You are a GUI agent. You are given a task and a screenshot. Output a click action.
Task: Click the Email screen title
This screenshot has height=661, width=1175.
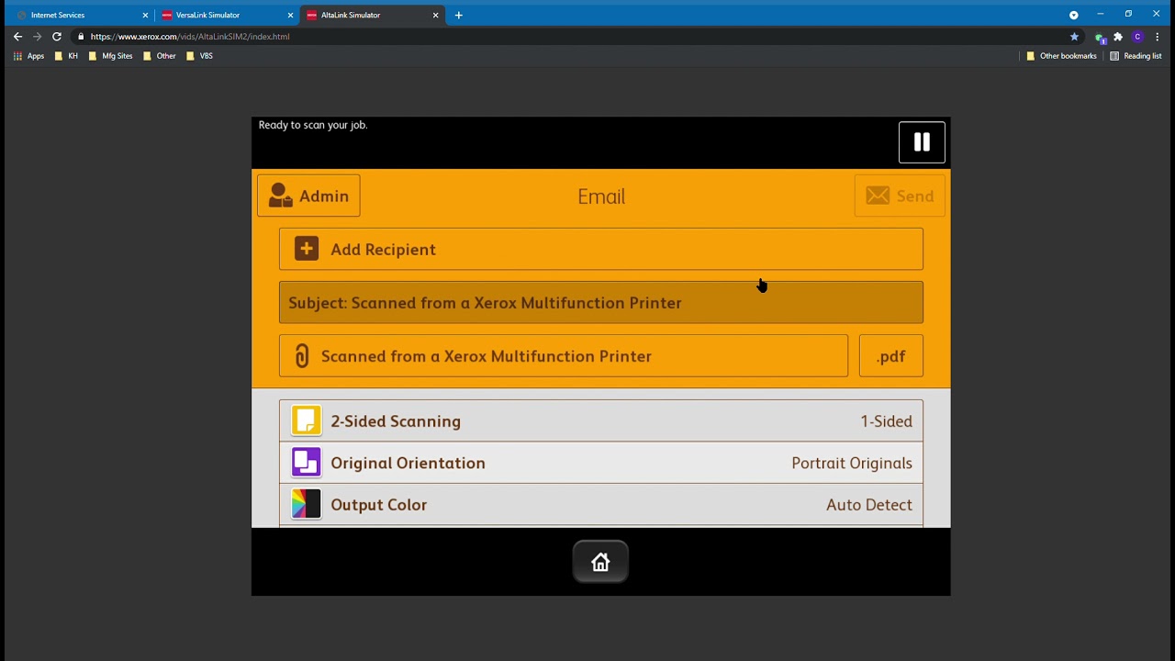pos(601,196)
